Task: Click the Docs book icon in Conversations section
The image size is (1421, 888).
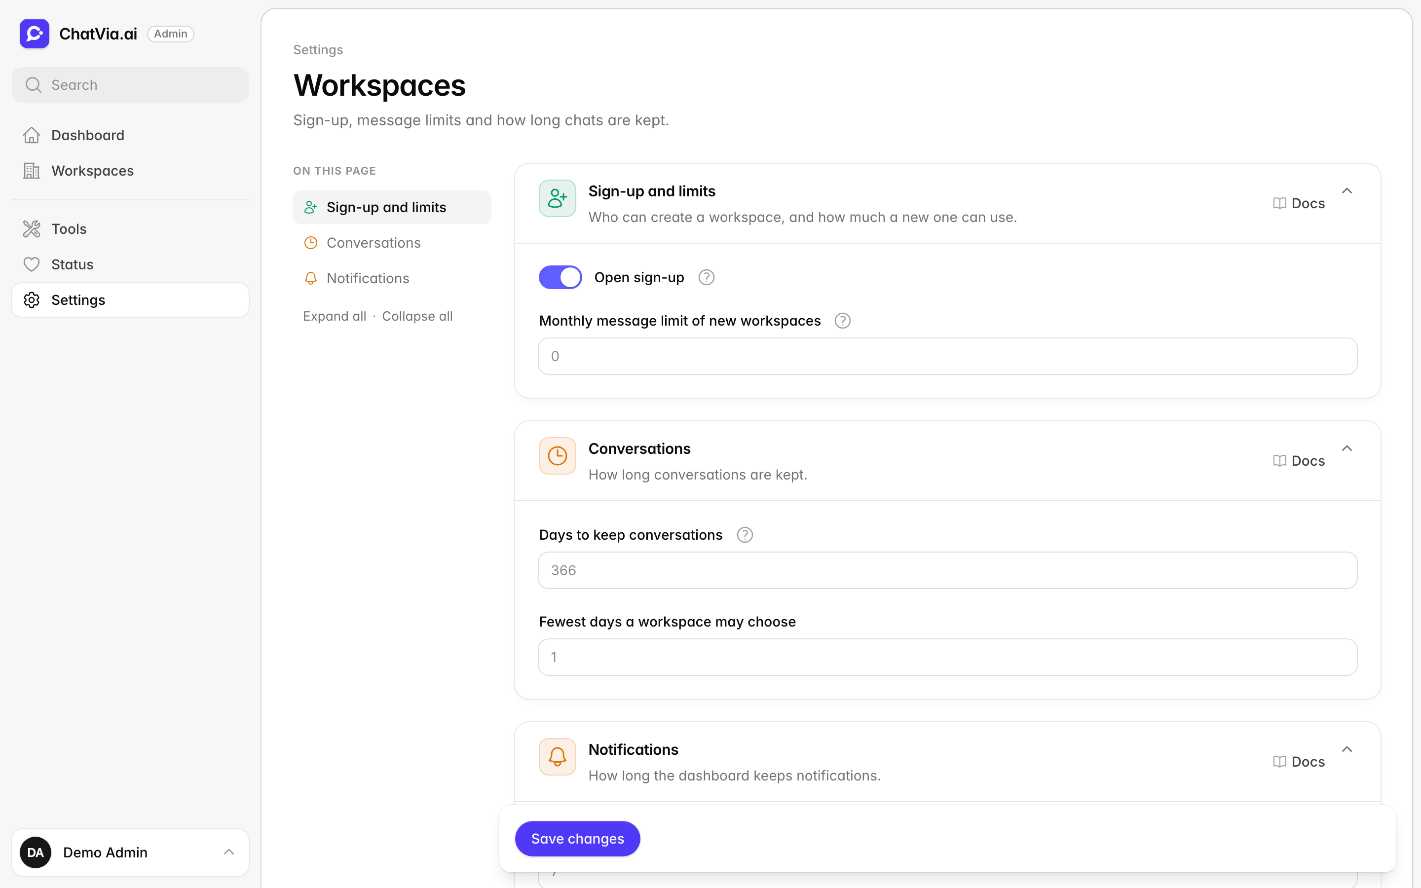Action: (1279, 460)
